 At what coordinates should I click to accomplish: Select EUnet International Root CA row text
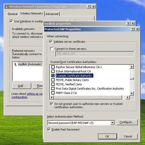tap(73, 71)
